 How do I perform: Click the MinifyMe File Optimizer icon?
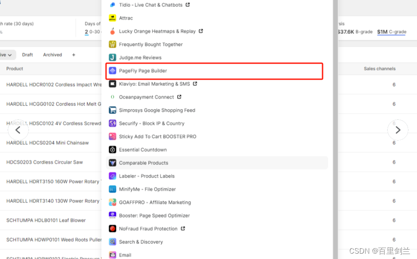pos(113,189)
